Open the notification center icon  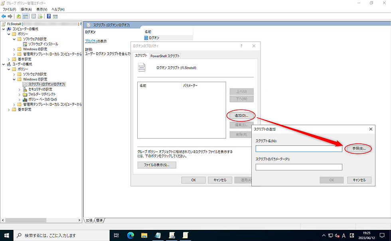(382, 235)
